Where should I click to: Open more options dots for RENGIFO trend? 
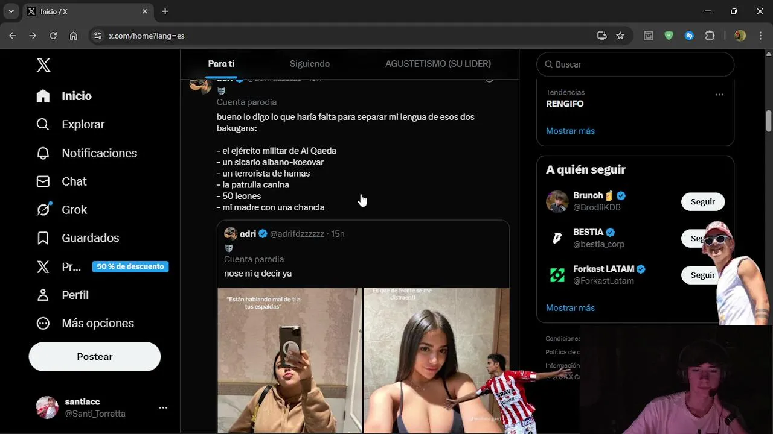pyautogui.click(x=719, y=95)
